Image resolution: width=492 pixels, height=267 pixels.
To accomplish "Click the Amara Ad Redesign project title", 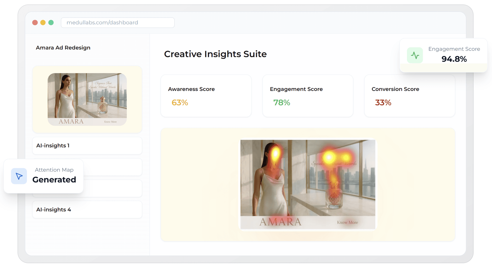I will pos(63,48).
